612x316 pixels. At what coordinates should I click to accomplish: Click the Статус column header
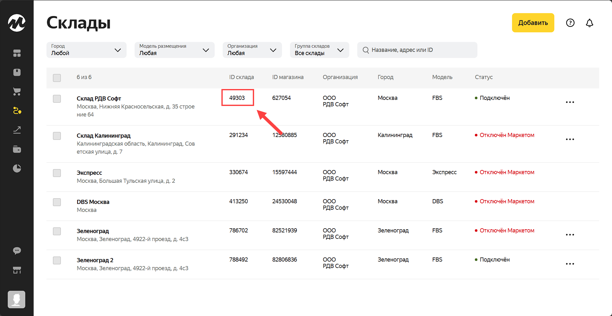coord(484,77)
